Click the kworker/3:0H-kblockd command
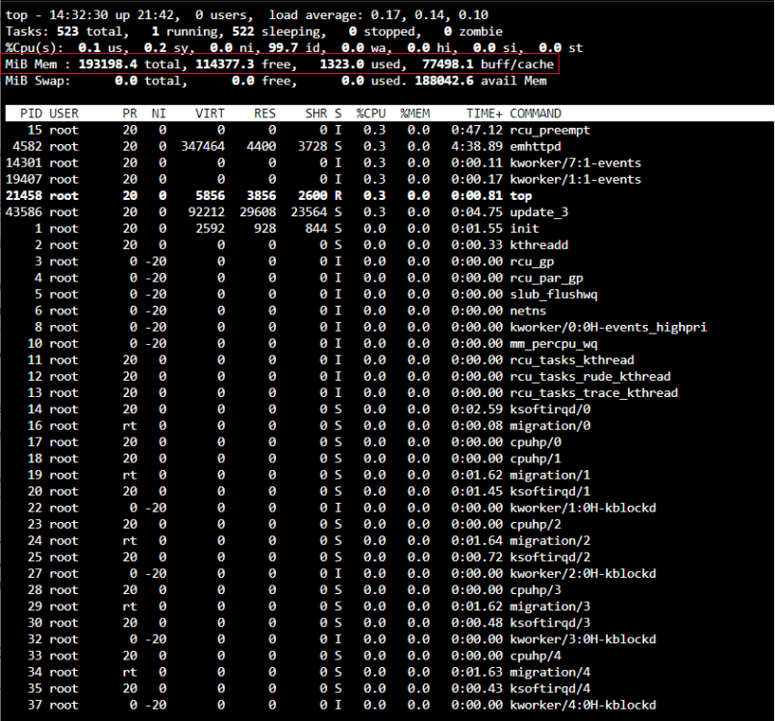775x721 pixels. [x=583, y=639]
